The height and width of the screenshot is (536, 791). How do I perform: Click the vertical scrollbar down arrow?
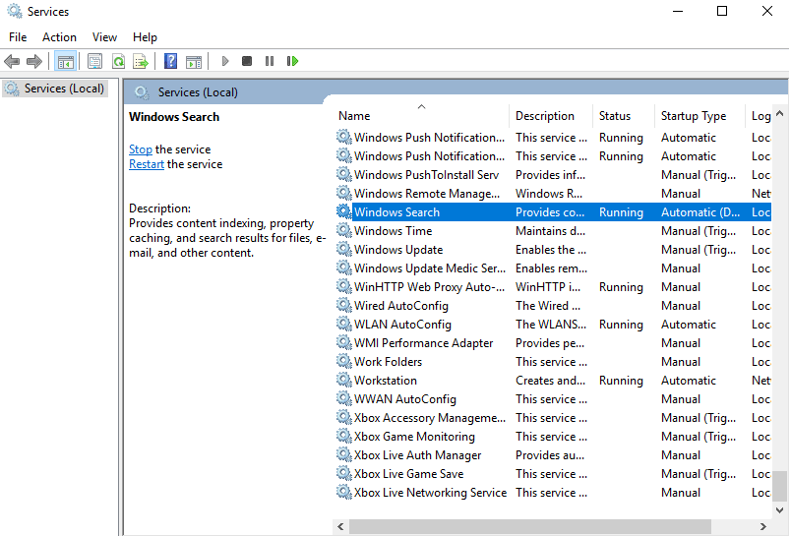coord(780,509)
